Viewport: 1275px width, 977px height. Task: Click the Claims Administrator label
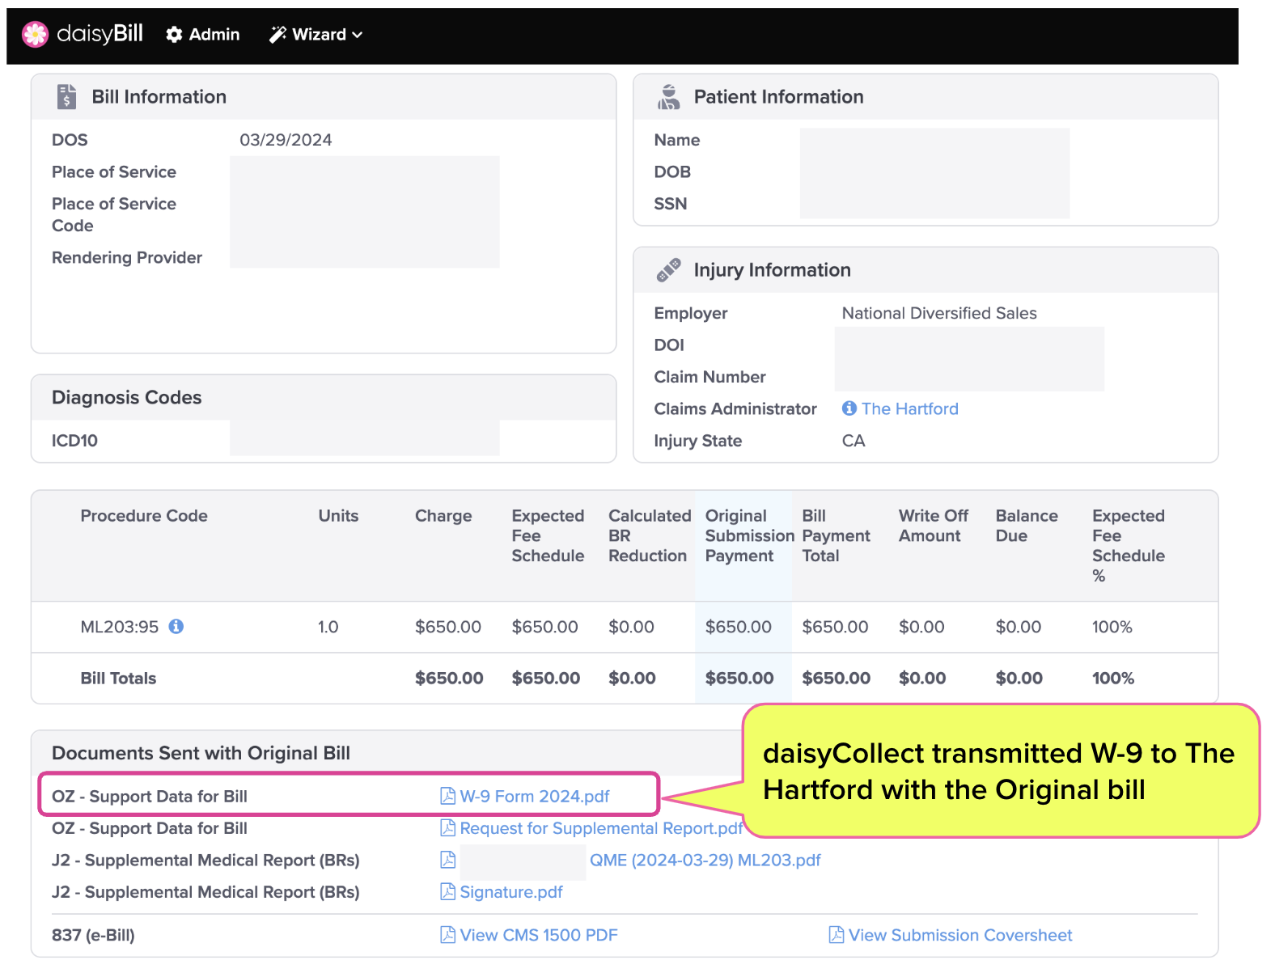tap(735, 408)
